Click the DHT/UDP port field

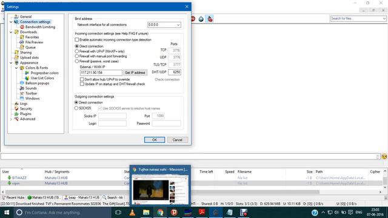[x=175, y=72]
